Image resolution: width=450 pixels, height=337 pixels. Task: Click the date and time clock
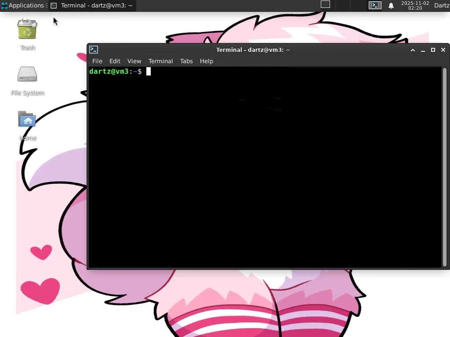click(415, 5)
